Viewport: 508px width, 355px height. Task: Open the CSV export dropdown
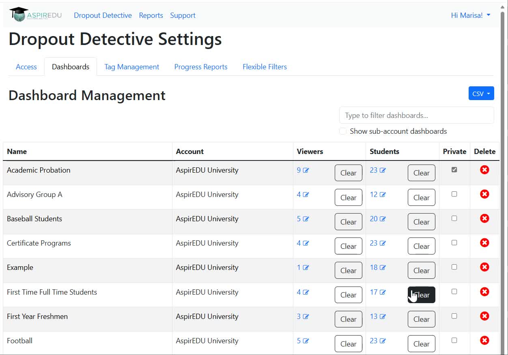481,94
